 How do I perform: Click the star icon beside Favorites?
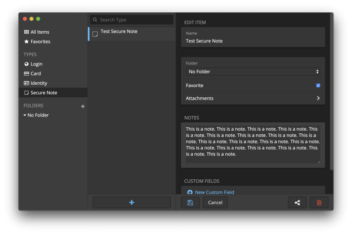click(26, 41)
